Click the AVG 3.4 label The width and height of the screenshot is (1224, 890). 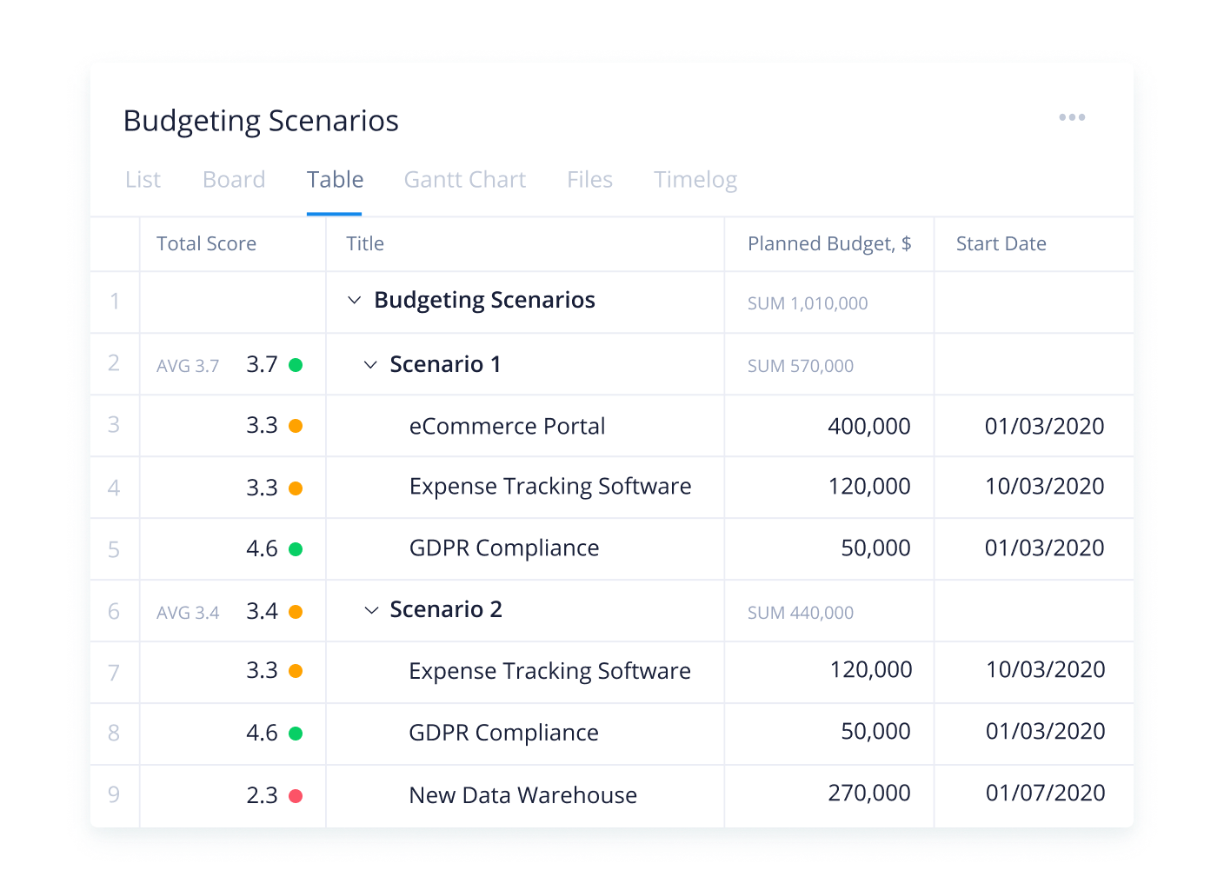coord(188,613)
